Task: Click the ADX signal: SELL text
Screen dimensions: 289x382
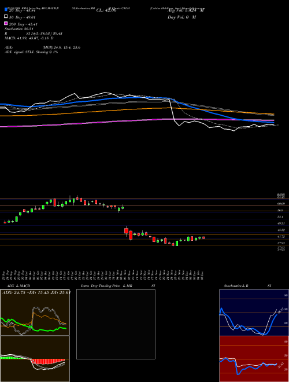Action: click(x=31, y=52)
